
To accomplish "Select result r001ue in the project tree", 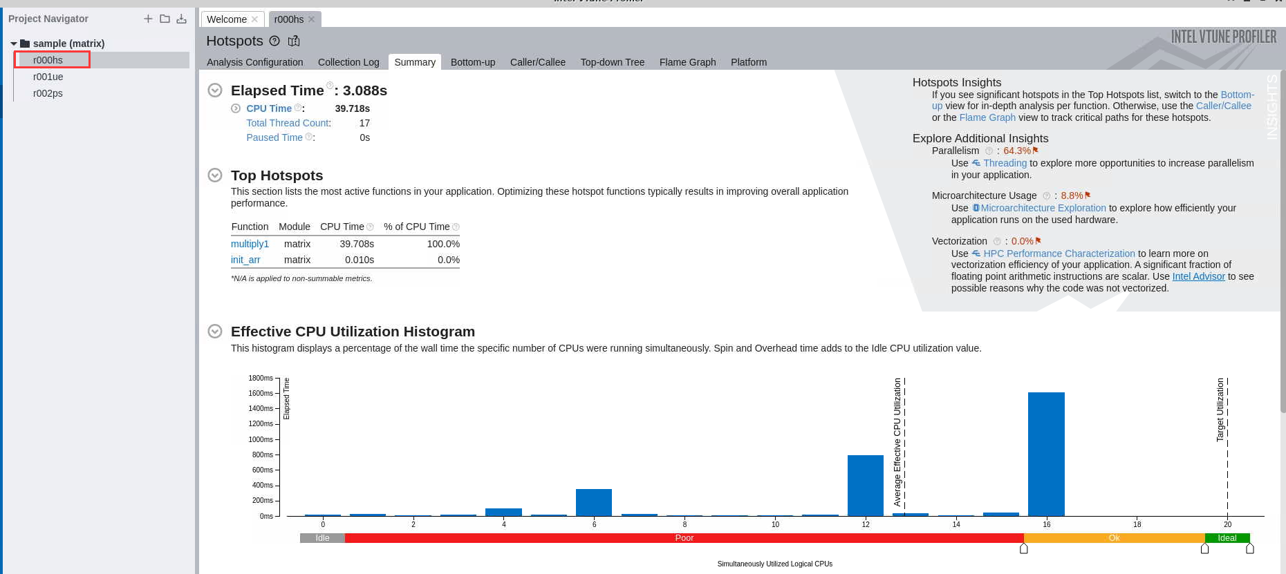I will coord(48,77).
